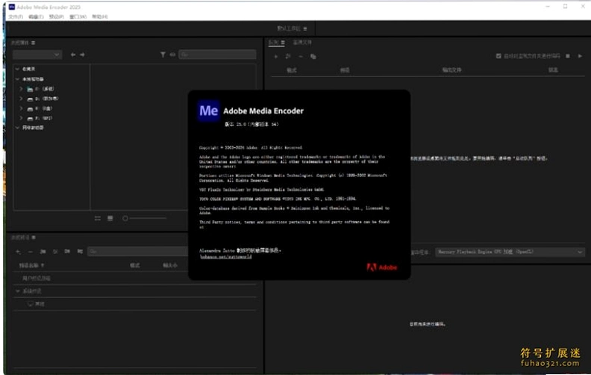Expand the E: drive in the tree
This screenshot has width=591, height=375.
click(x=21, y=108)
